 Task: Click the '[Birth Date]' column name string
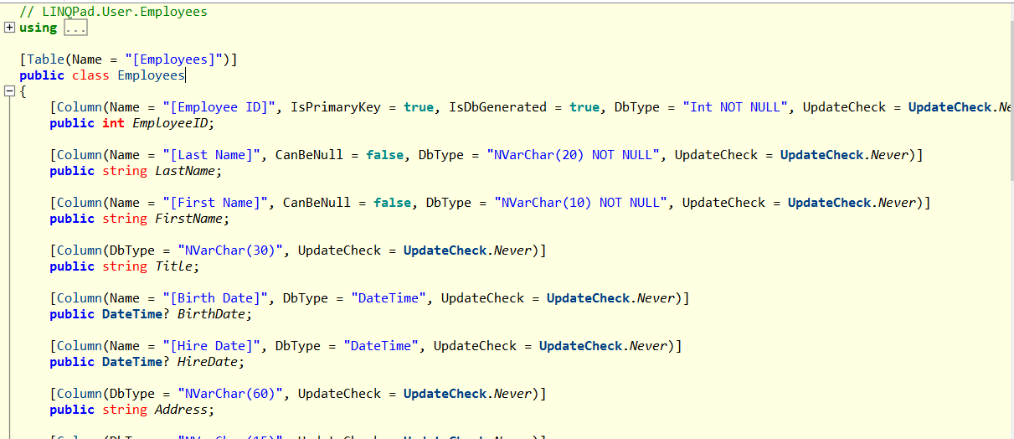215,298
